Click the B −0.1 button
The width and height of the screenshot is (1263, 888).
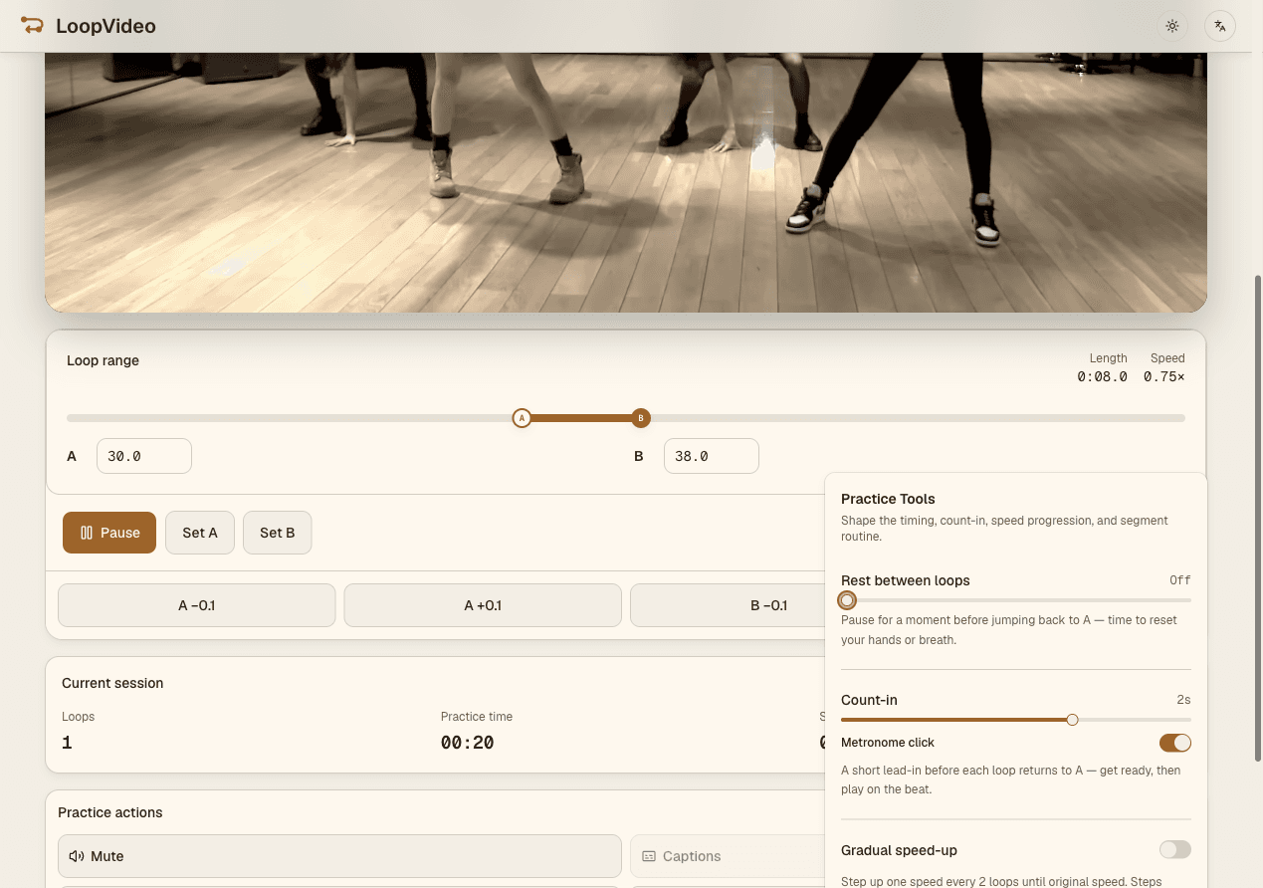tap(728, 605)
